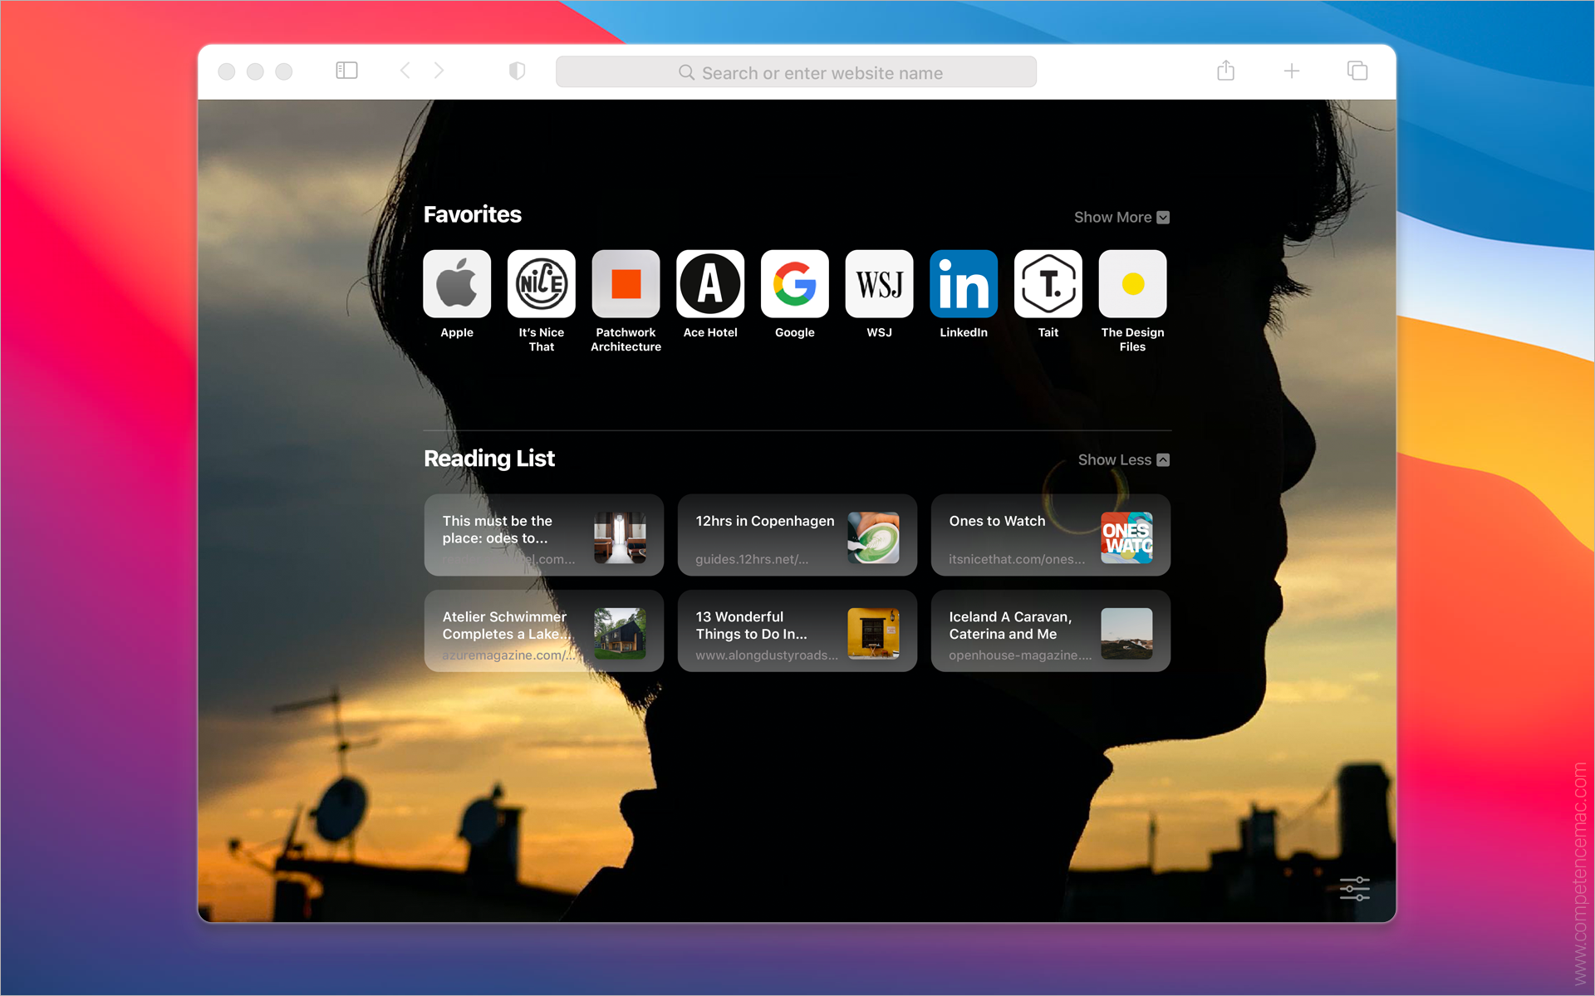The image size is (1595, 996).
Task: Open the Privacy Report shield icon
Action: tap(517, 71)
